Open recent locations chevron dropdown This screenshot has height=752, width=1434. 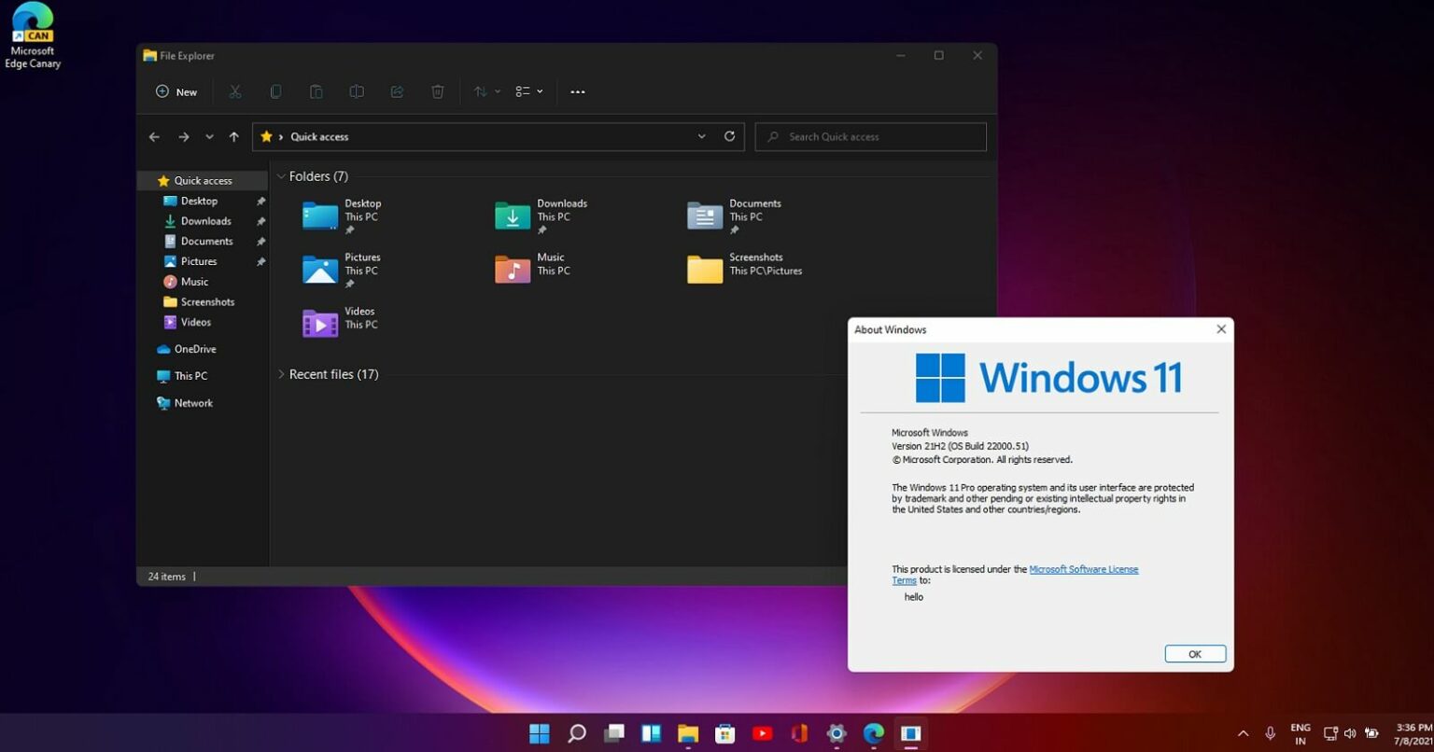pyautogui.click(x=209, y=137)
